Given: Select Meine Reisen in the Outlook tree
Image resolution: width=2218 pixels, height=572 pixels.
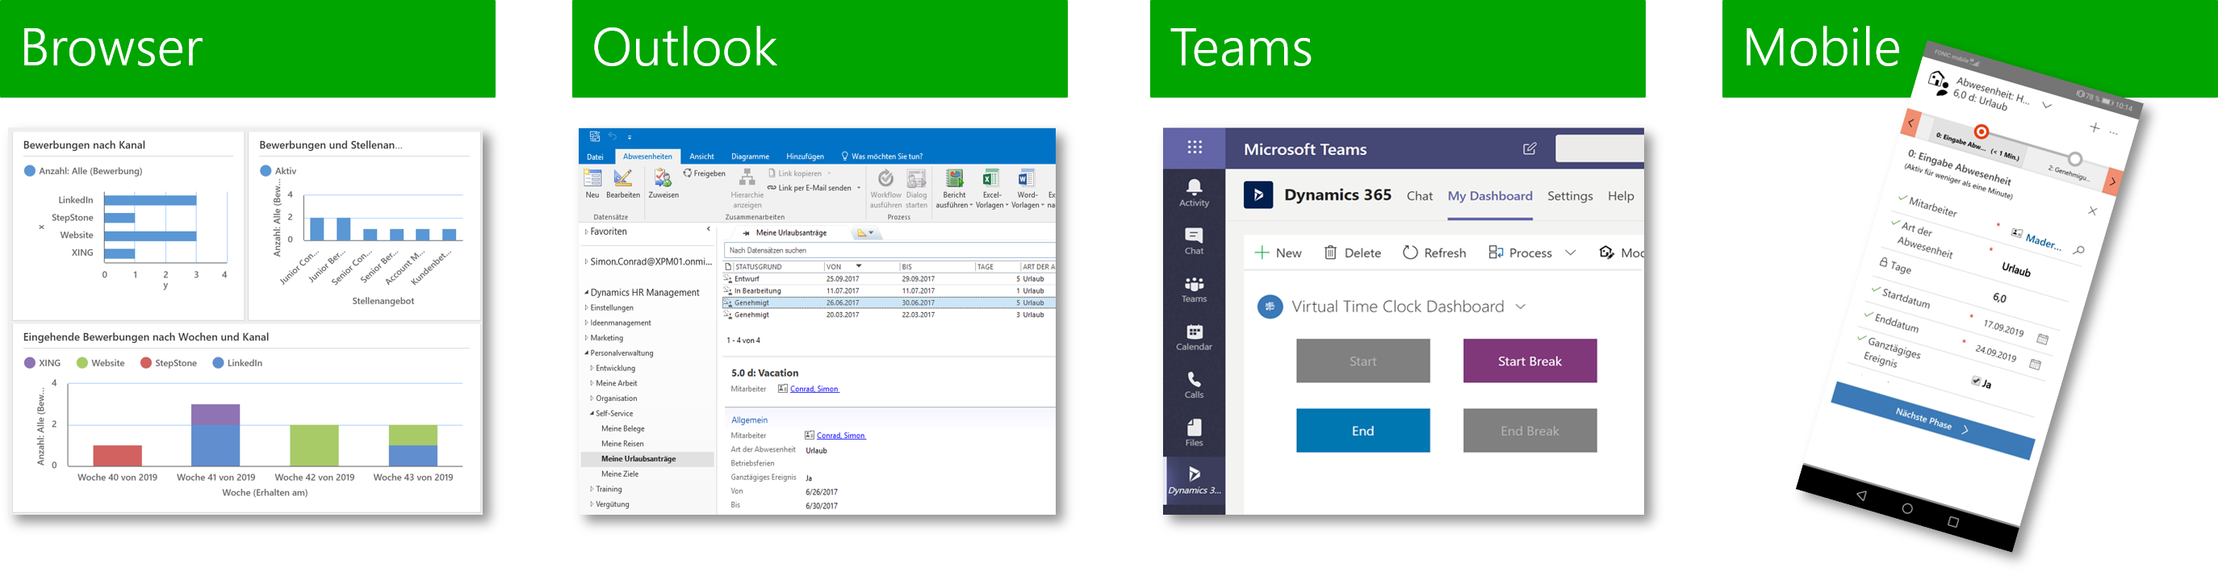Looking at the screenshot, I should tap(622, 444).
